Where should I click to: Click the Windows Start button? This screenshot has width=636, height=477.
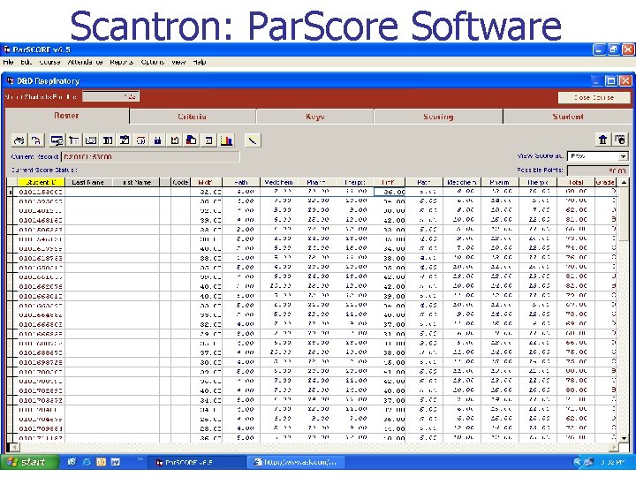click(x=29, y=462)
